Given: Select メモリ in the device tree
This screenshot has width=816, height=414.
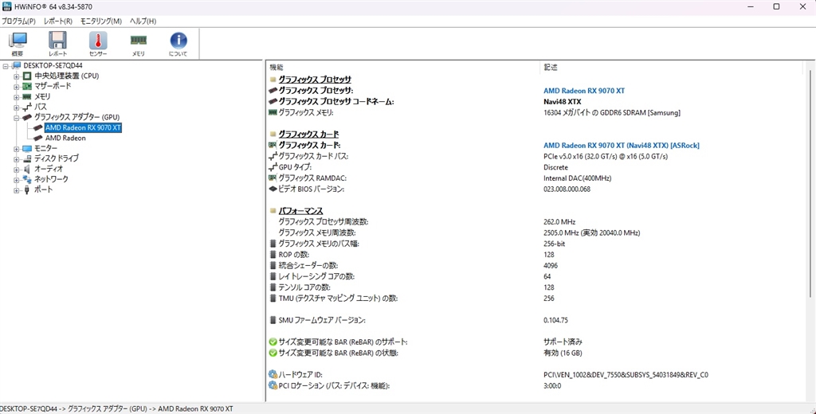Looking at the screenshot, I should click(x=43, y=97).
